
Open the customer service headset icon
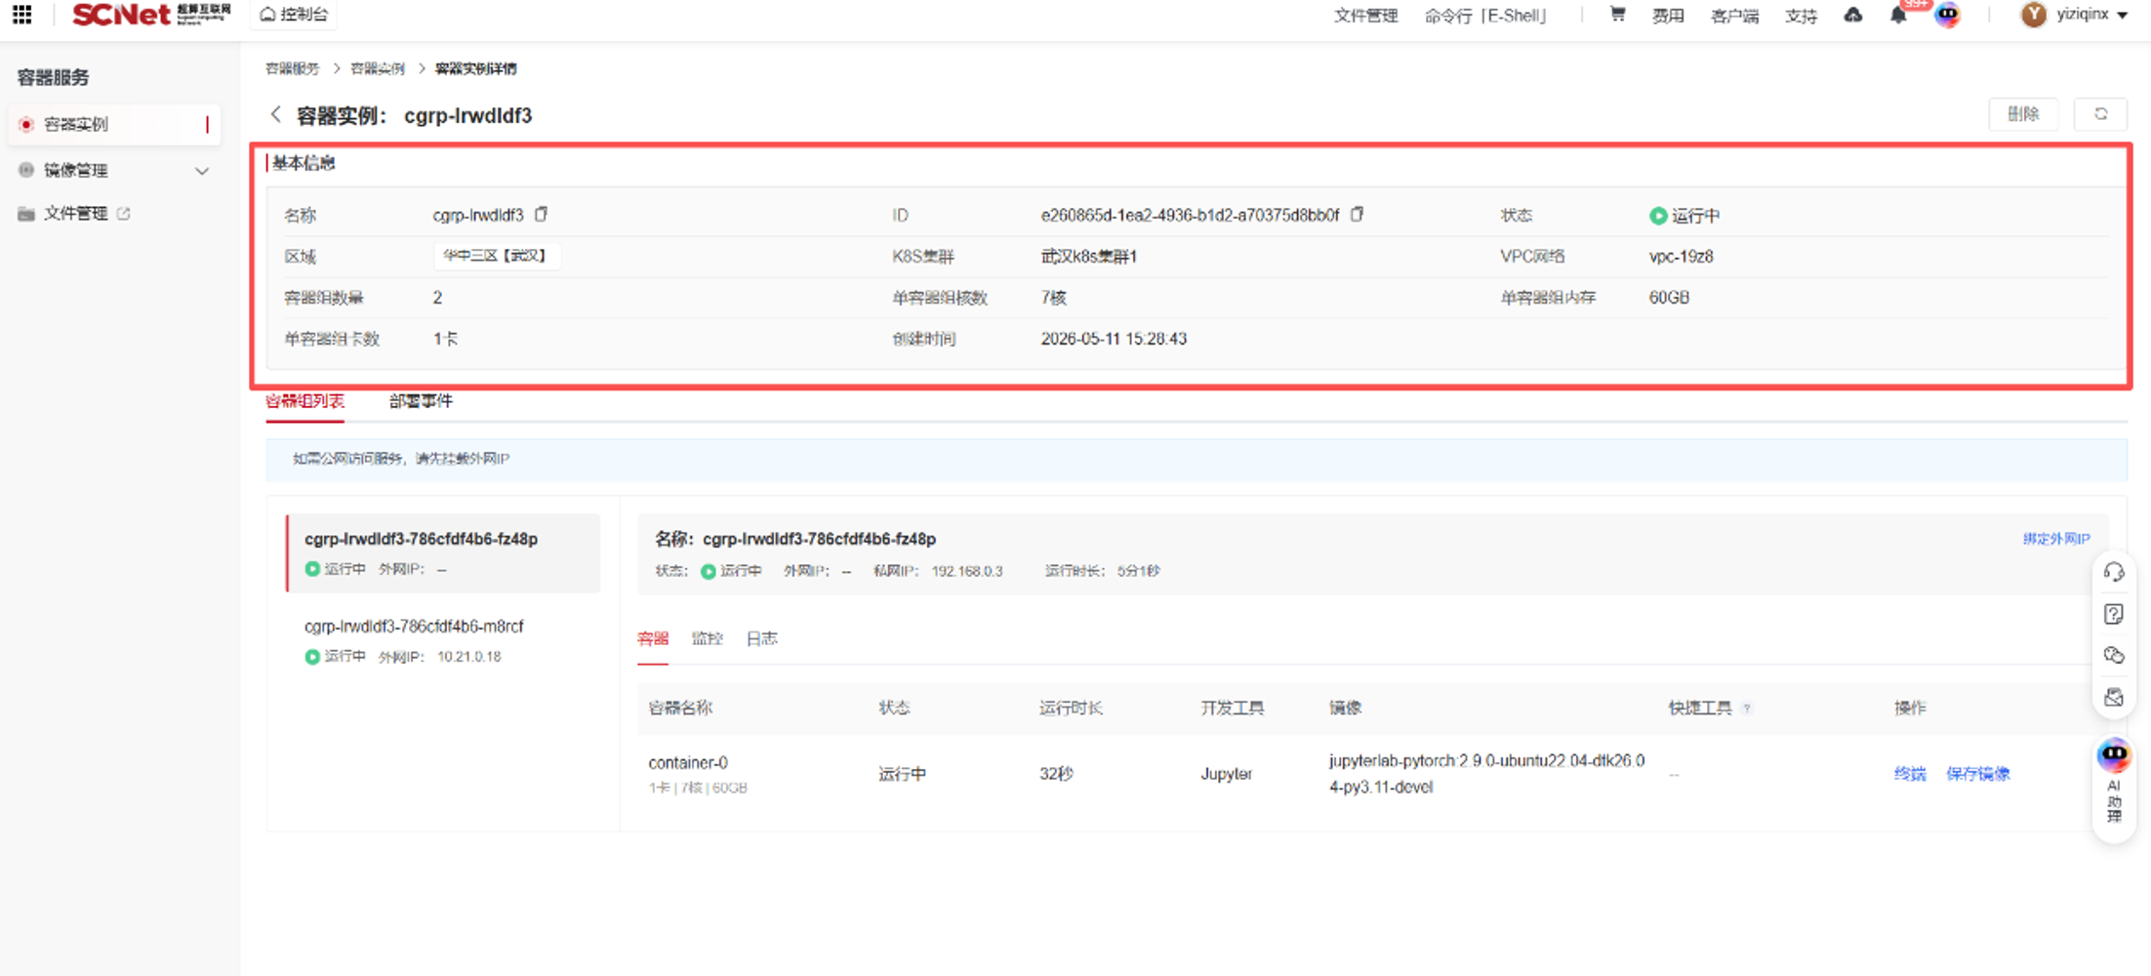(x=2114, y=572)
